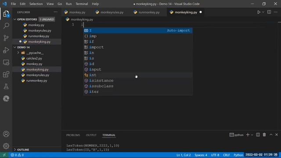
Task: Open the Testing flask view
Action: point(6,86)
